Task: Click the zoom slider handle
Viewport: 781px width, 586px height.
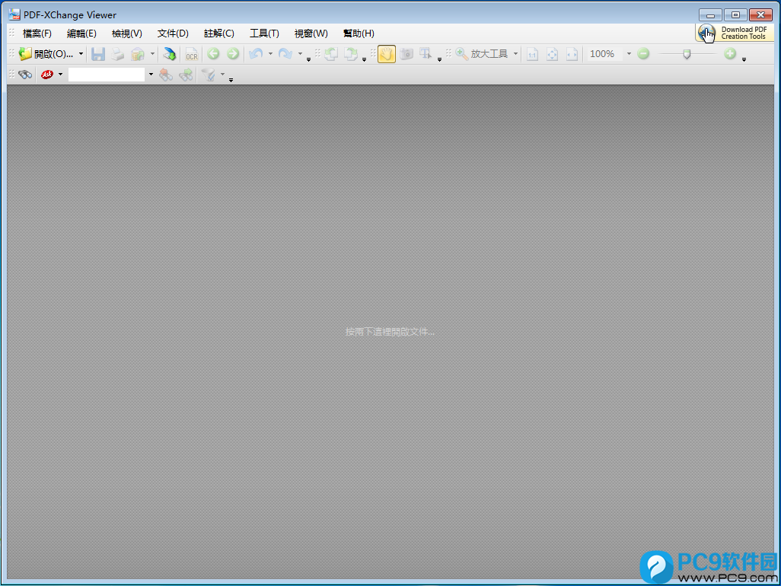Action: 687,54
